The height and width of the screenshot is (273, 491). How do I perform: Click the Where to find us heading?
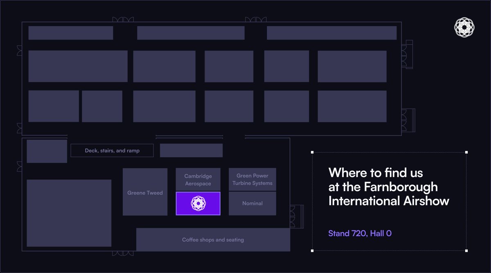click(389, 186)
